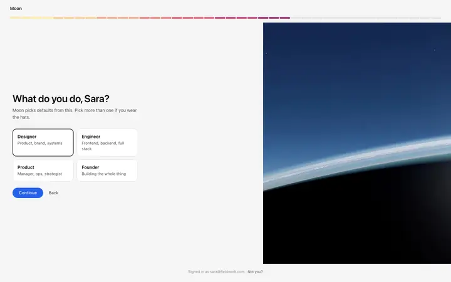Image resolution: width=451 pixels, height=282 pixels.
Task: Click the 'Moon picks defaults from this' description
Action: 75,113
